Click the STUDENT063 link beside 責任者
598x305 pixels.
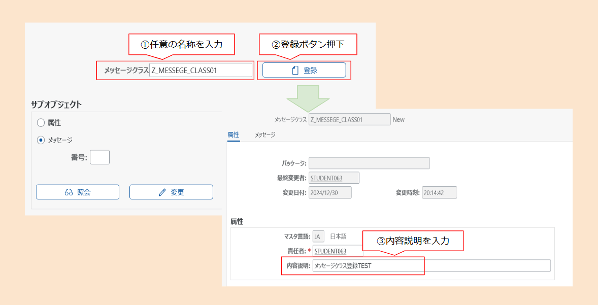(x=330, y=251)
